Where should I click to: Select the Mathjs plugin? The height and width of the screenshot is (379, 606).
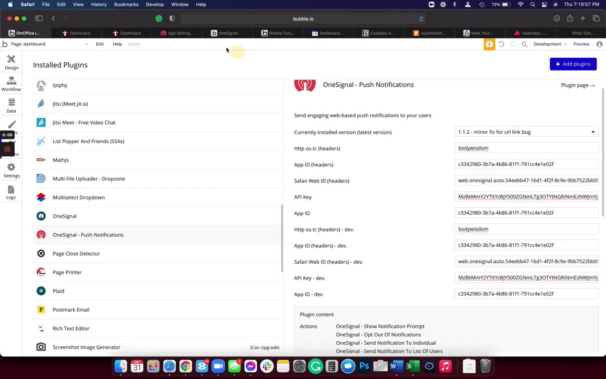[157, 159]
